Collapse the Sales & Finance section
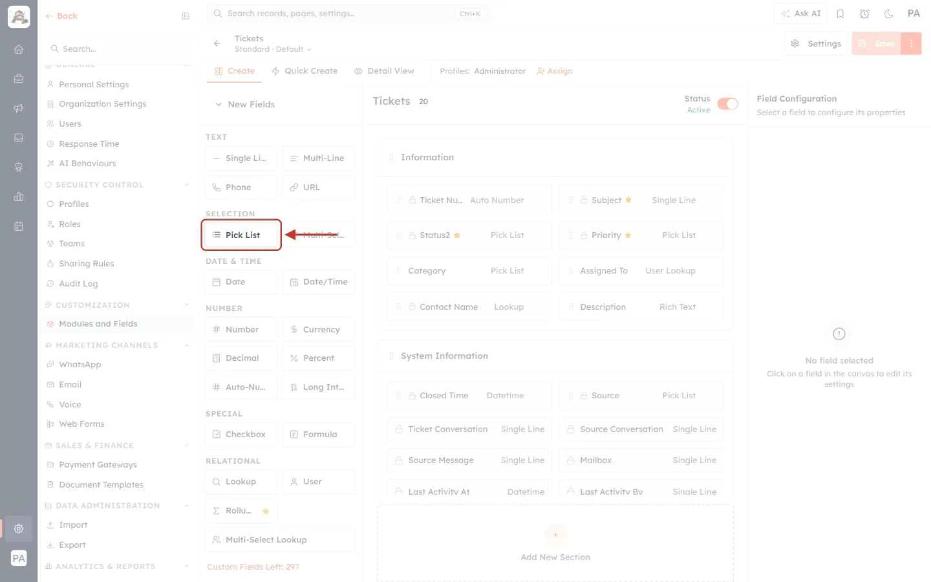 click(x=187, y=446)
